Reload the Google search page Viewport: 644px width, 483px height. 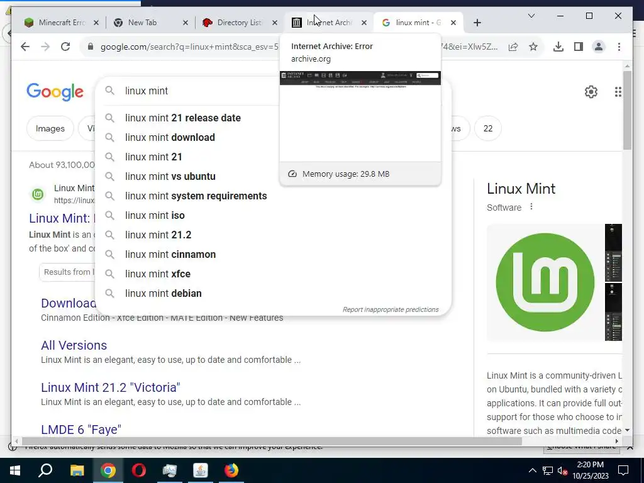[65, 47]
